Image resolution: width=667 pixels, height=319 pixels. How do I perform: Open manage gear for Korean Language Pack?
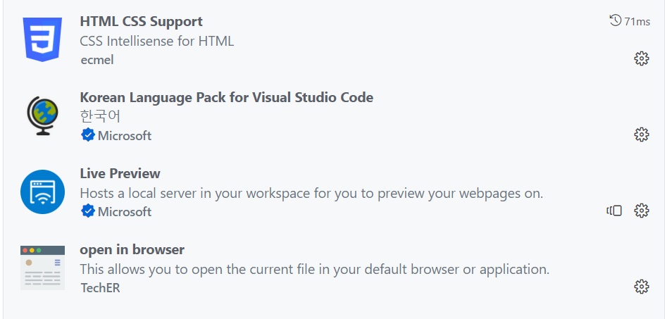coord(641,135)
